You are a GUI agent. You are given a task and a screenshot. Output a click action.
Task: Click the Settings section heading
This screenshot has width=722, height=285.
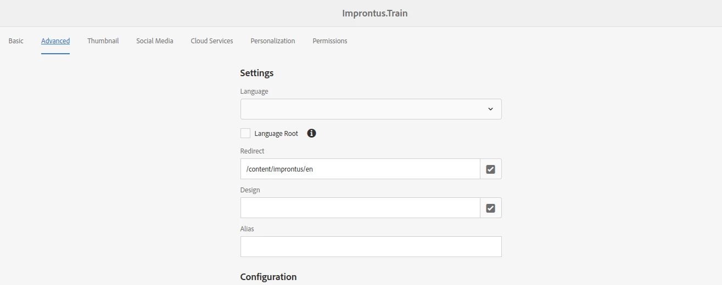click(x=257, y=73)
